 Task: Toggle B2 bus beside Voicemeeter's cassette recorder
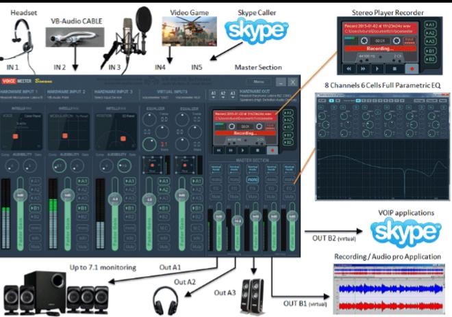coord(288,142)
